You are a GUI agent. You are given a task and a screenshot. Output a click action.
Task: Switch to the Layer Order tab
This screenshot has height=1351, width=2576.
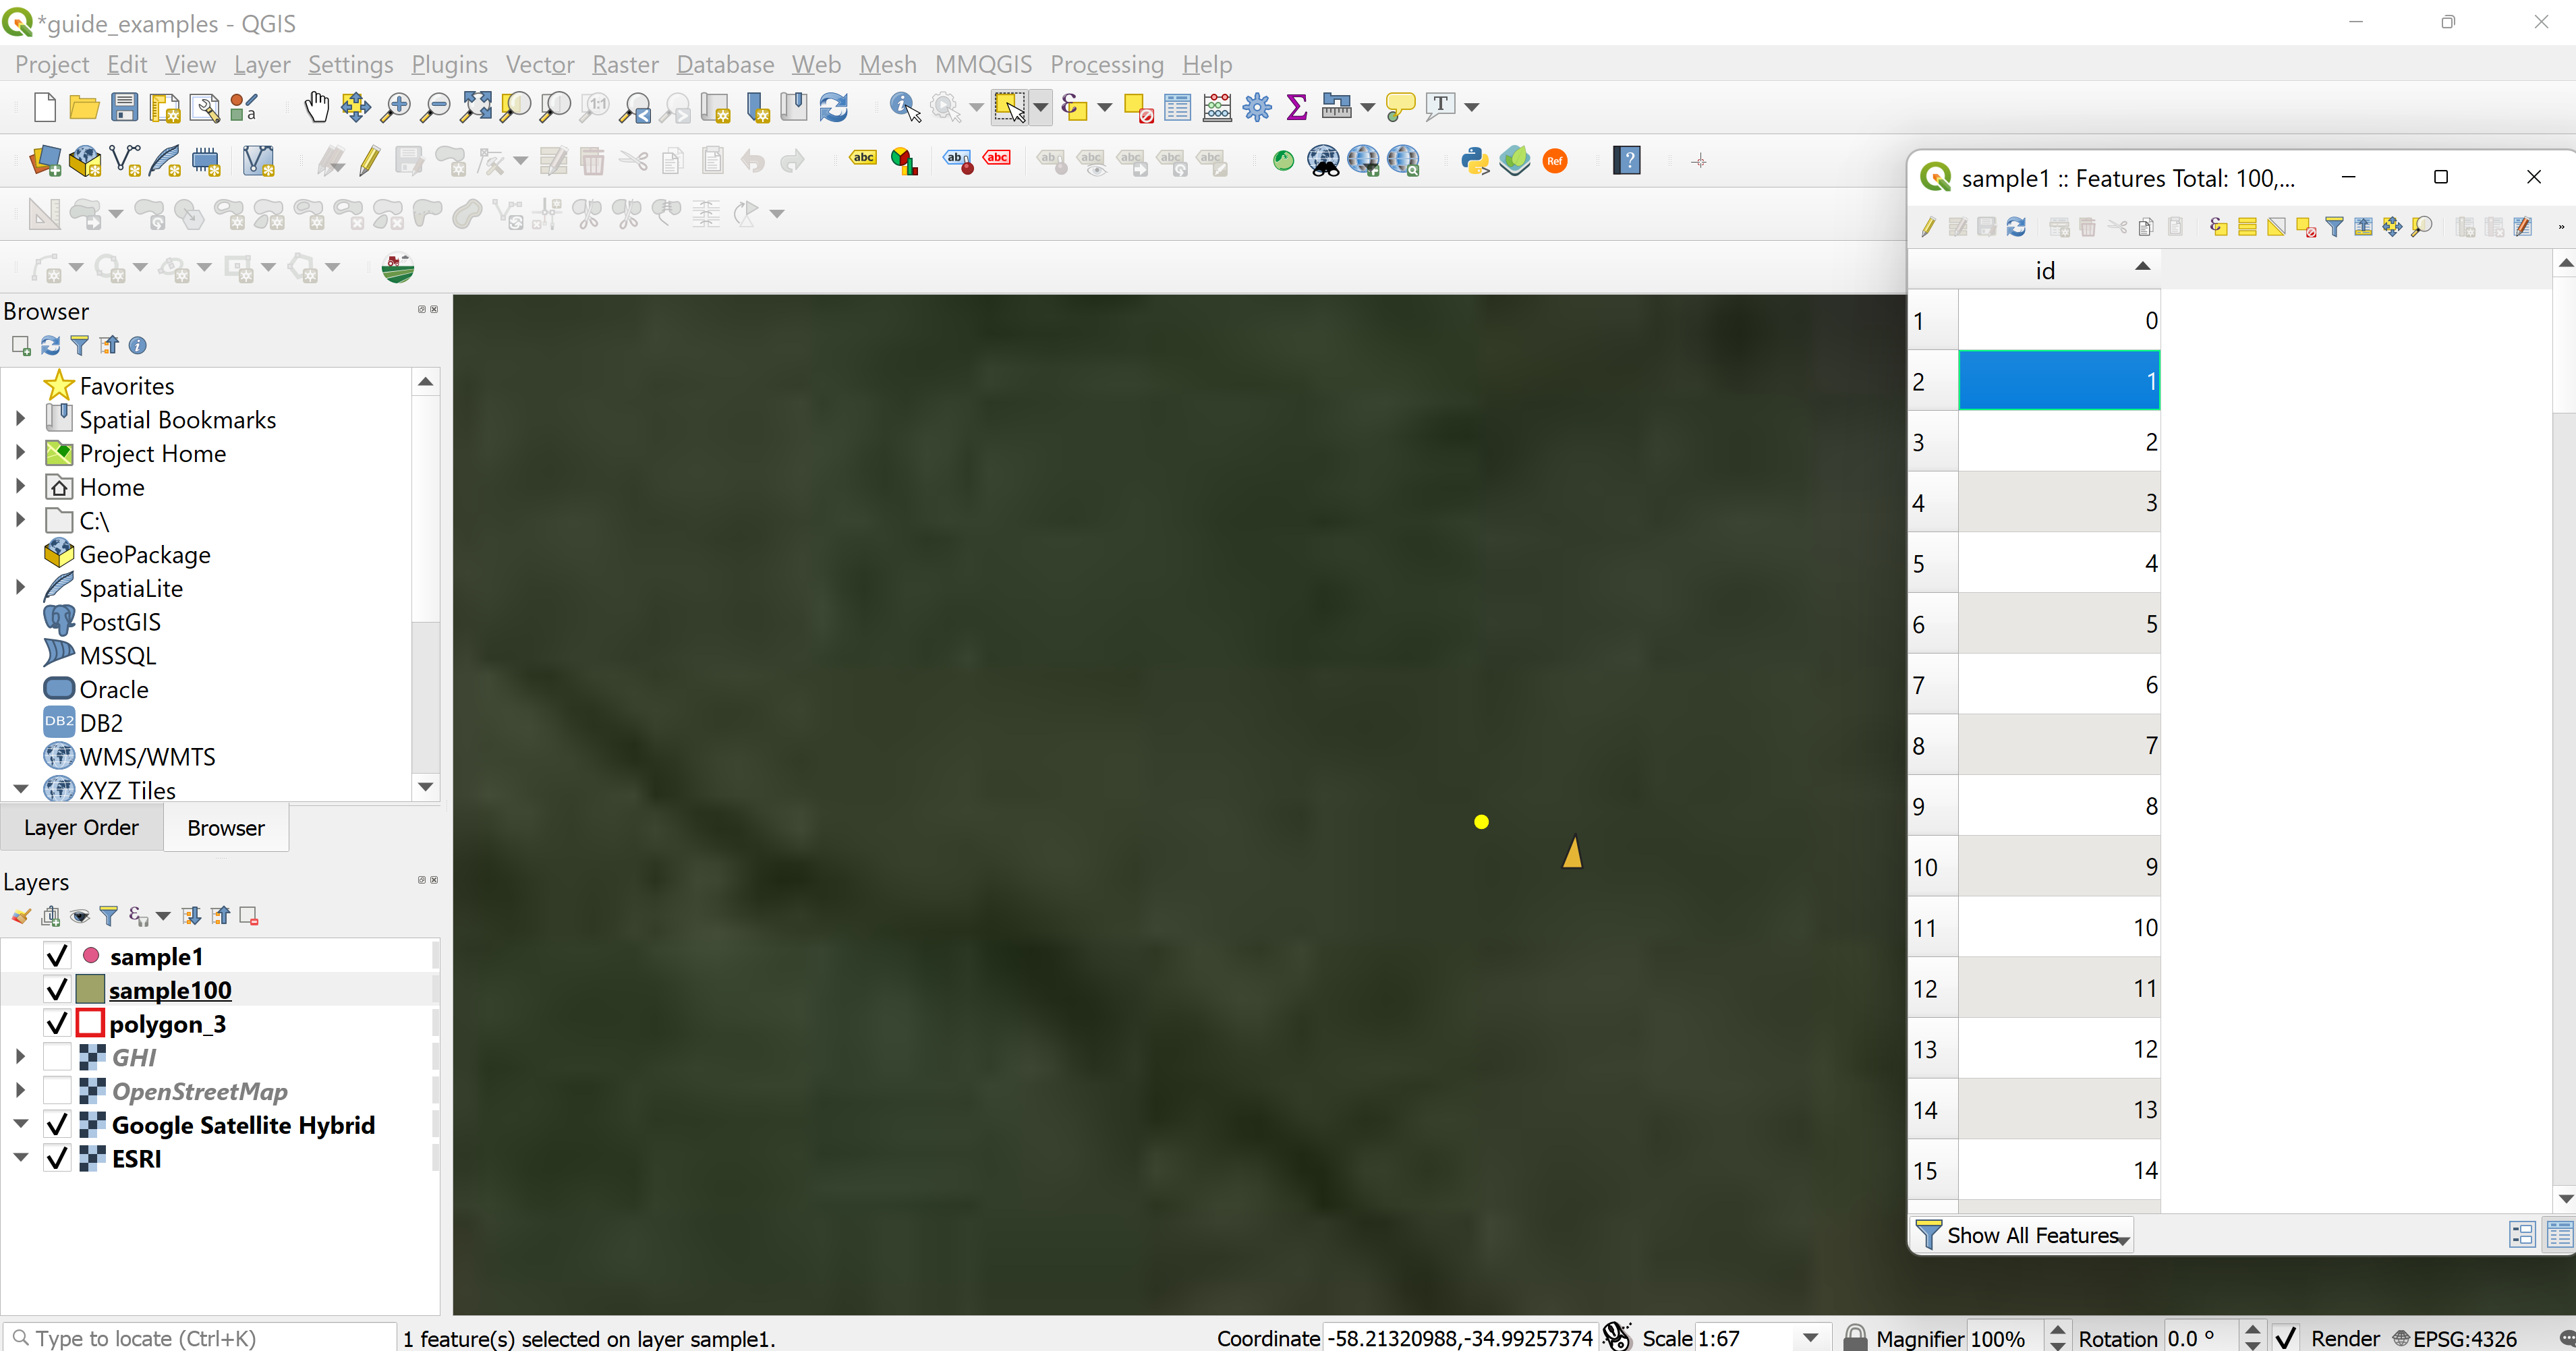[82, 828]
